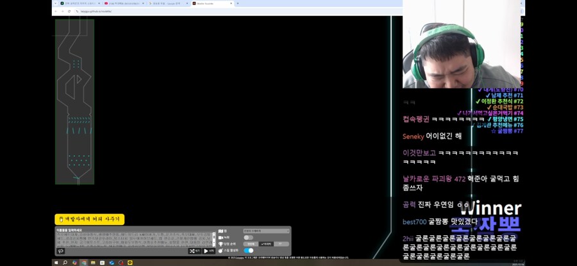Open taskbar search magnifier icon
The image size is (577, 266).
tap(65, 262)
